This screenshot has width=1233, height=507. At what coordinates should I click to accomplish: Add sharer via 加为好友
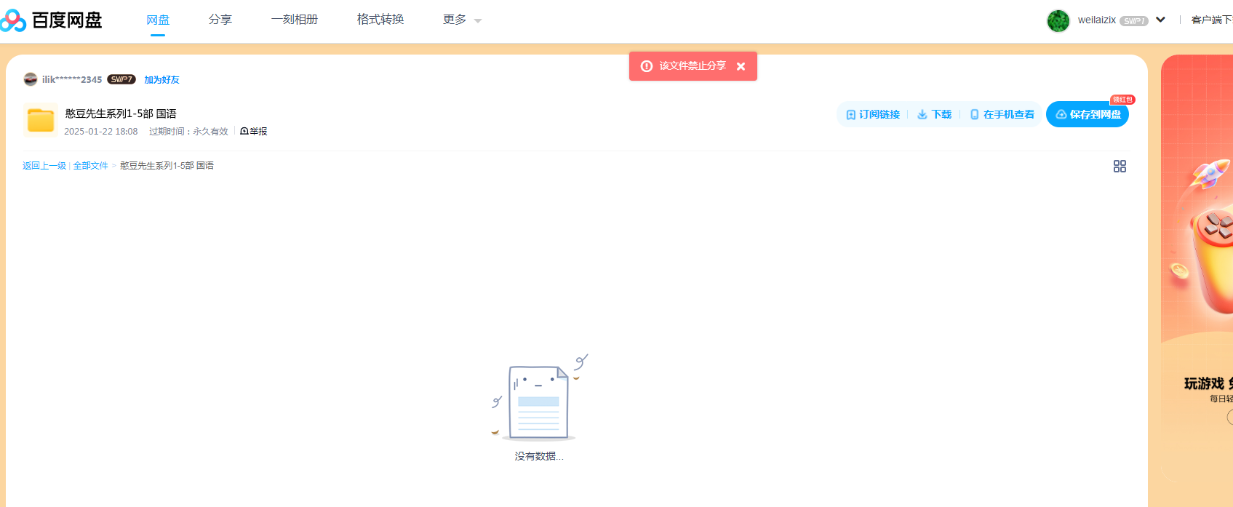[161, 80]
